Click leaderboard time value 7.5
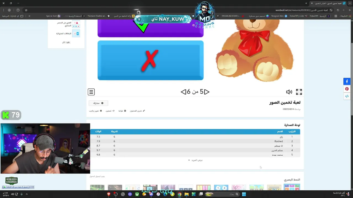The height and width of the screenshot is (198, 353). click(x=98, y=137)
